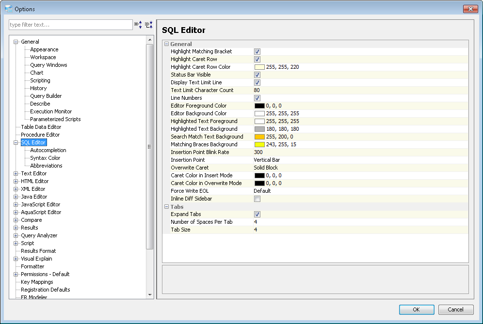Click Search Match Text Background swatch

[259, 137]
